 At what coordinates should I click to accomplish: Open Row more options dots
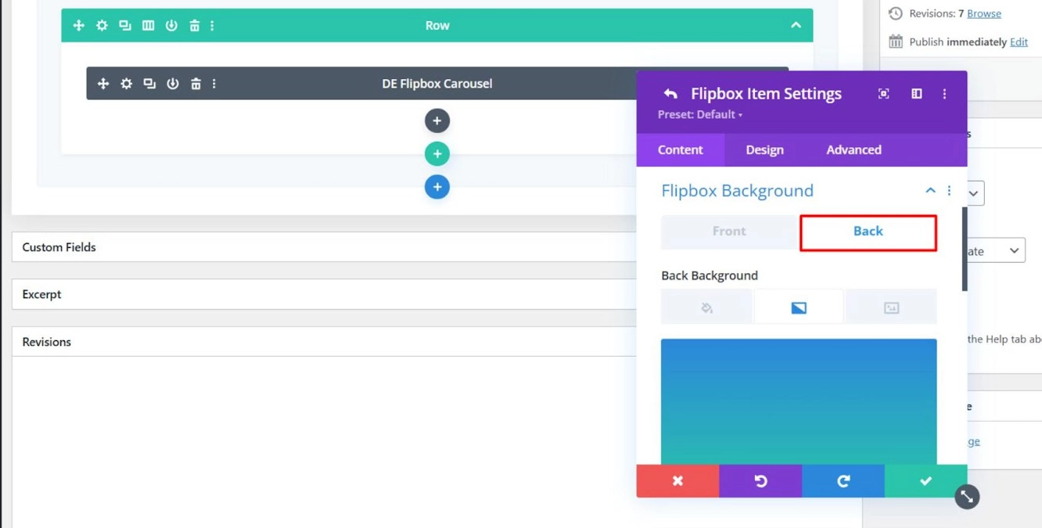212,26
